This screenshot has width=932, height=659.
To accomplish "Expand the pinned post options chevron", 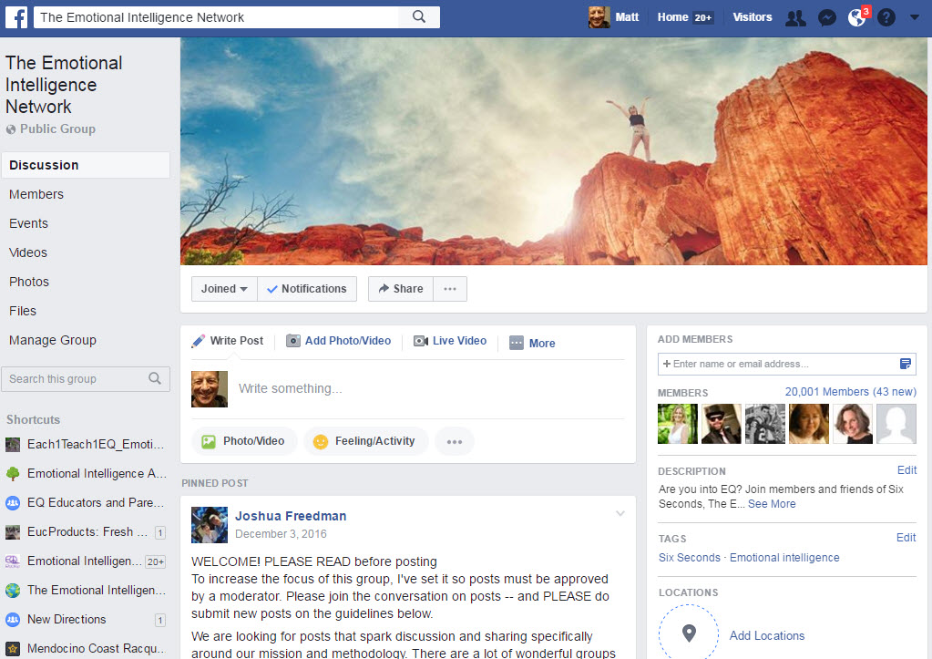I will (x=620, y=514).
